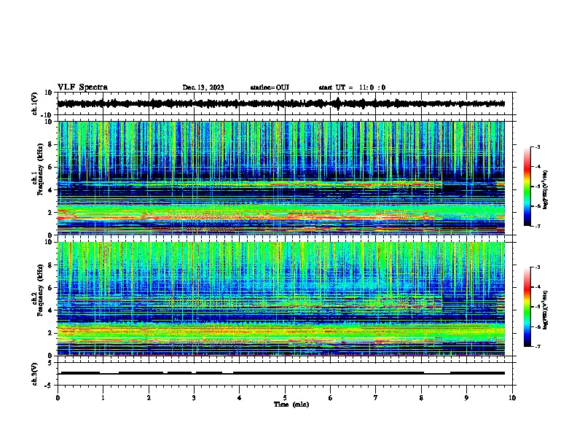Click time axis tick label "5"
Viewport: 577px width, 446px height.
[x=285, y=398]
